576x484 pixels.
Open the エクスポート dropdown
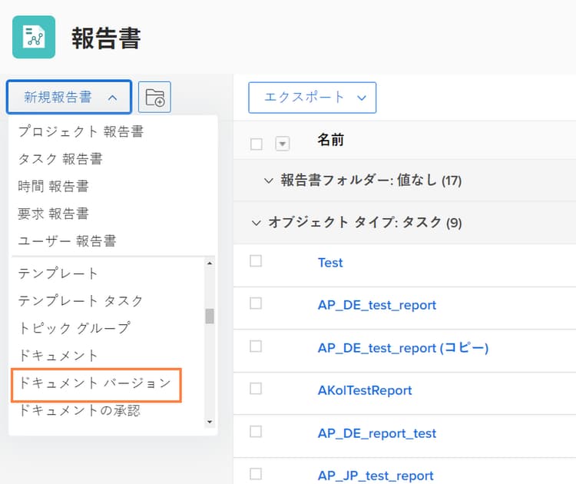(x=313, y=98)
